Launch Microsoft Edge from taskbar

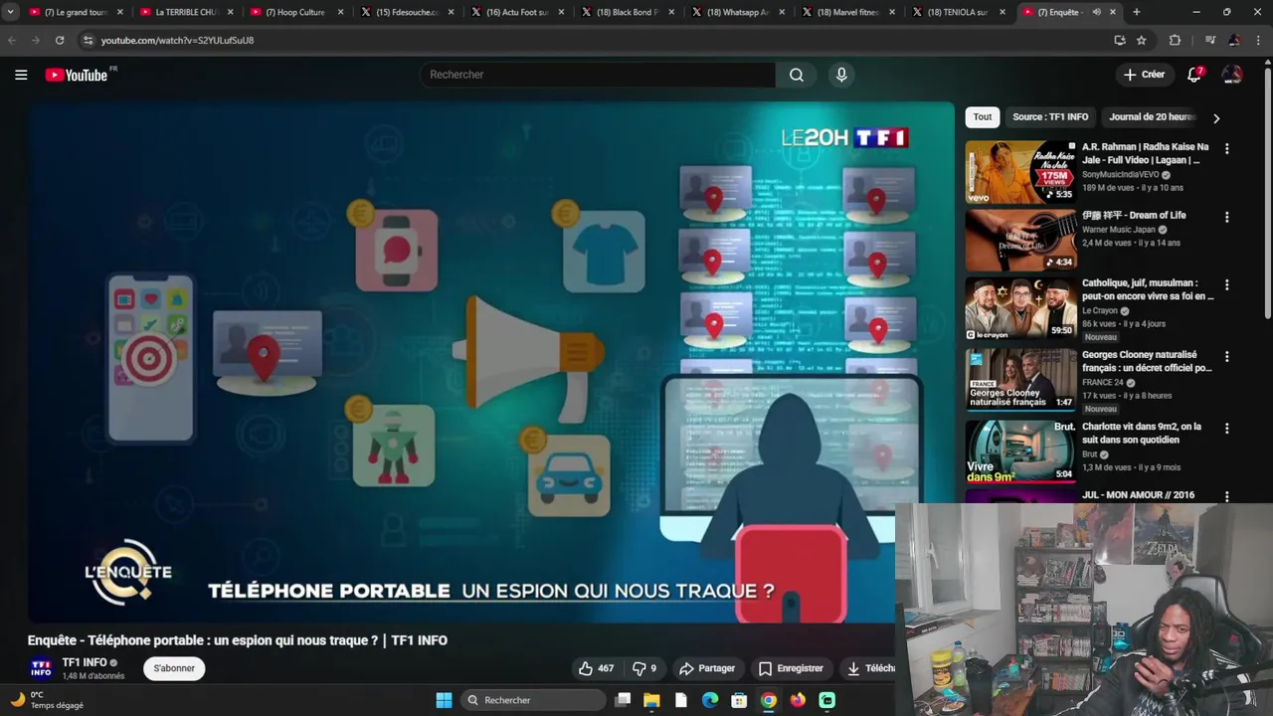coord(710,700)
